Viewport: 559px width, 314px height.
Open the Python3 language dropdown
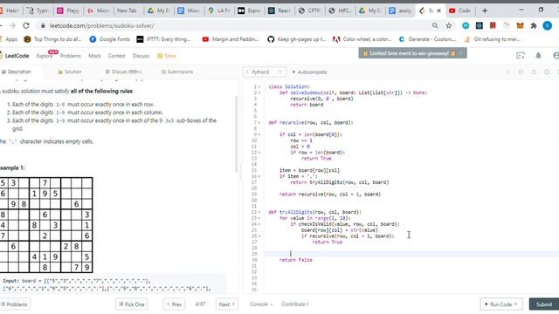264,72
